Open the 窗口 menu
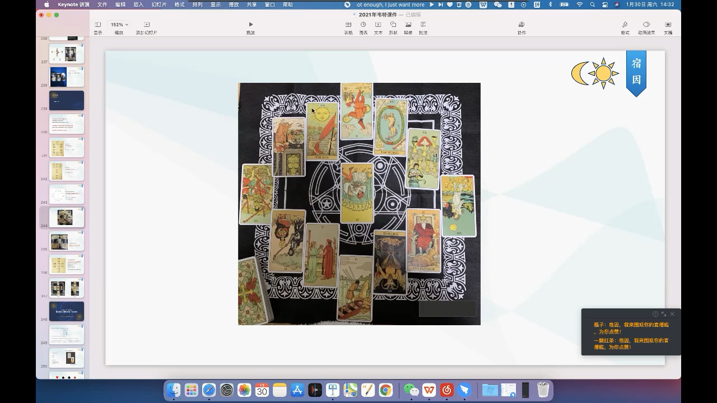Viewport: 717px width, 403px height. (x=269, y=4)
